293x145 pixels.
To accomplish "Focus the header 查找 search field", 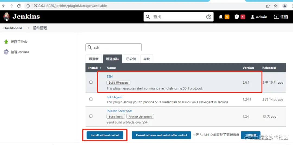I will pyautogui.click(x=179, y=17).
